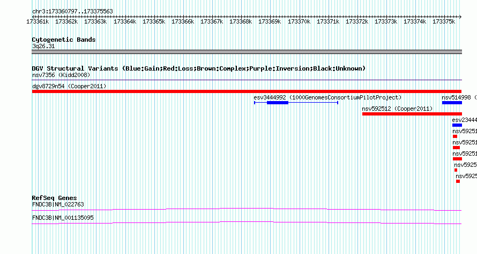Click the 173362k ruler tick label
The image size is (477, 254).
click(x=66, y=22)
